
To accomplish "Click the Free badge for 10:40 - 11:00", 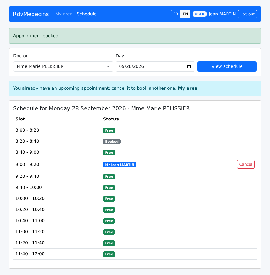I will tap(109, 221).
